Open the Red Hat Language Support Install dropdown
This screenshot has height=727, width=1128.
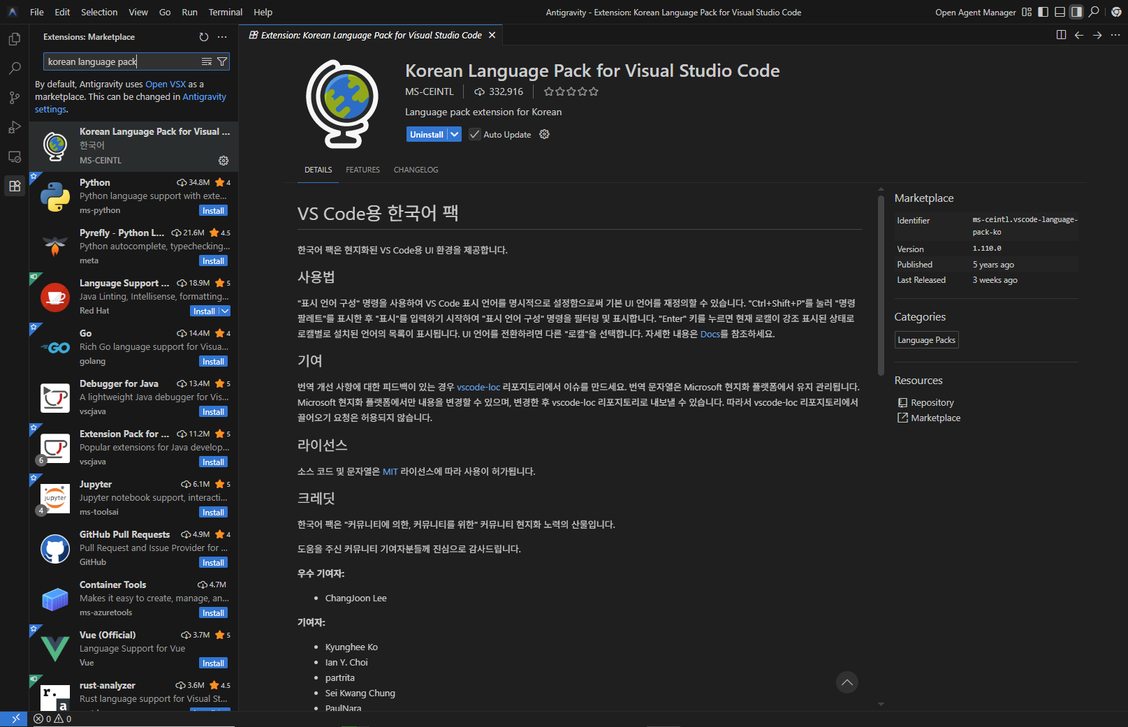pyautogui.click(x=225, y=311)
